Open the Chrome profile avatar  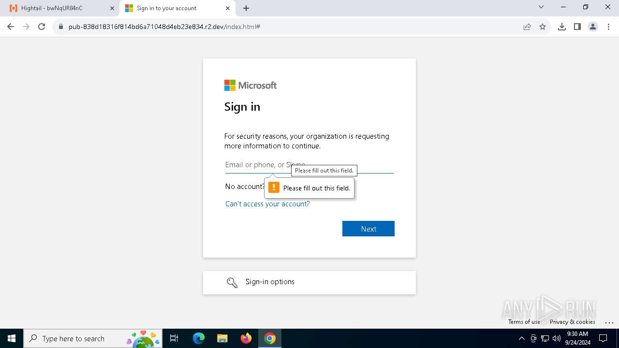pos(593,27)
